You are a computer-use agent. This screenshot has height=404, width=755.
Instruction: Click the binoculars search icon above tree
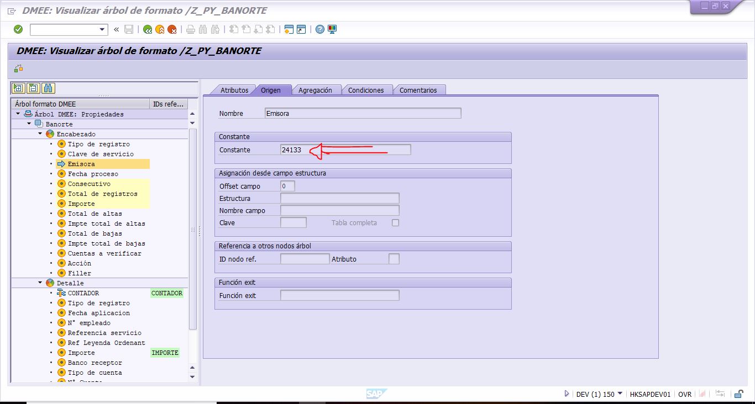48,88
